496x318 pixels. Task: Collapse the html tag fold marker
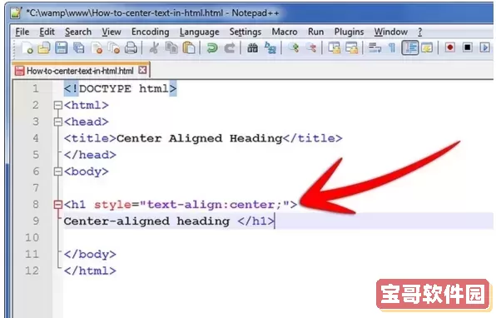pyautogui.click(x=58, y=106)
